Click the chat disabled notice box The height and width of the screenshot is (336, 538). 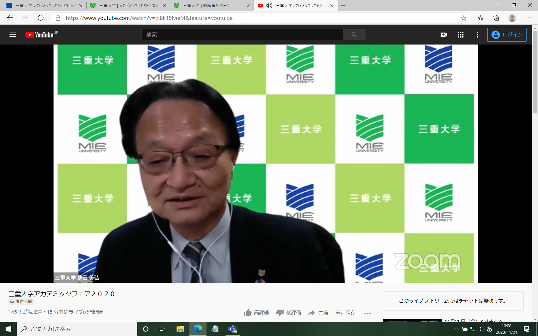pyautogui.click(x=453, y=301)
